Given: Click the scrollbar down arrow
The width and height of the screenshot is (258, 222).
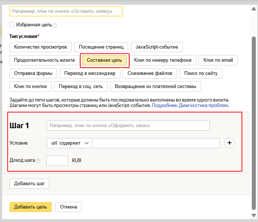Looking at the screenshot, I should (254, 215).
